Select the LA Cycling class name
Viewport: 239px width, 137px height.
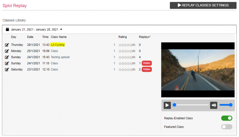tap(58, 45)
